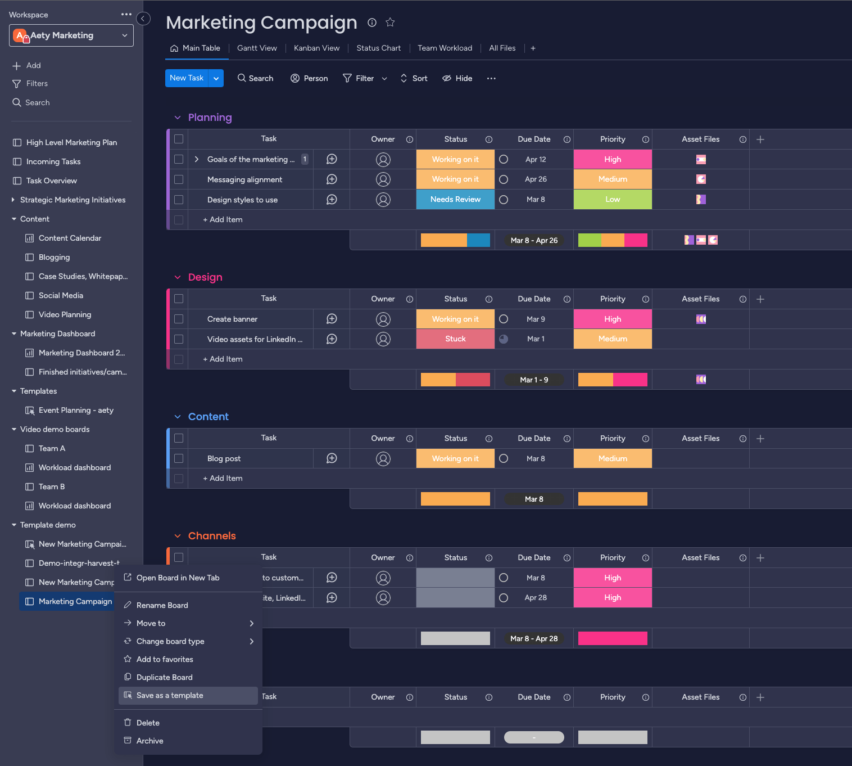Click Priority info icon in Content group
852x766 pixels.
pyautogui.click(x=646, y=439)
